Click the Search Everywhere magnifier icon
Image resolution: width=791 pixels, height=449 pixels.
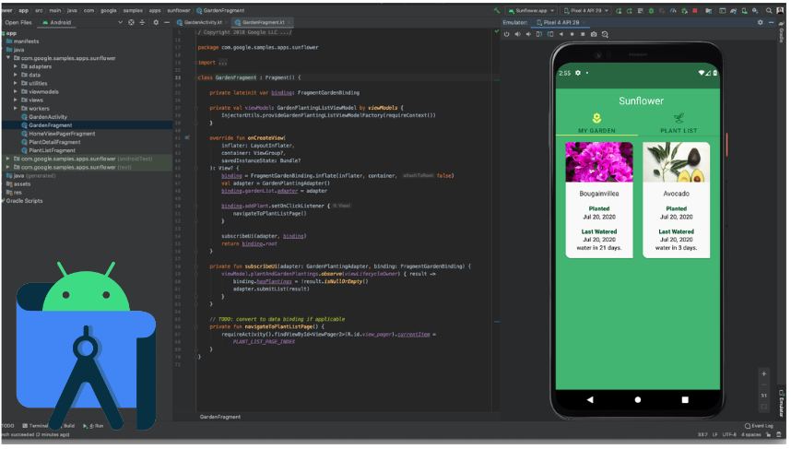[x=769, y=10]
